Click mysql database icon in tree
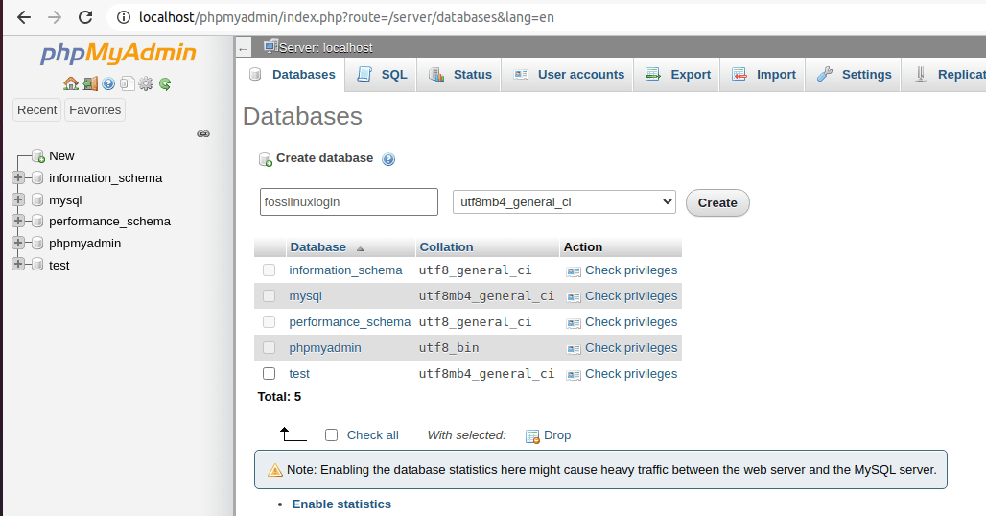 point(37,199)
